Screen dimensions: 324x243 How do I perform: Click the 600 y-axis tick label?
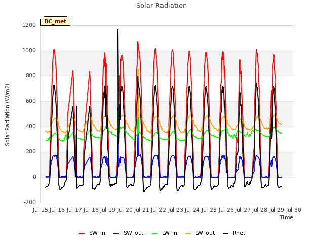click(31, 101)
